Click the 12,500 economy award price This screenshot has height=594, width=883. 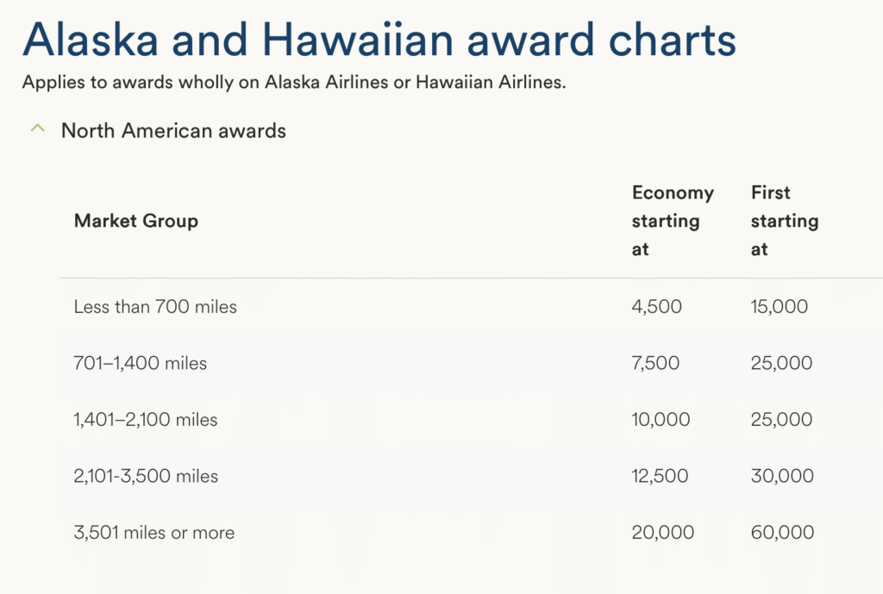661,476
